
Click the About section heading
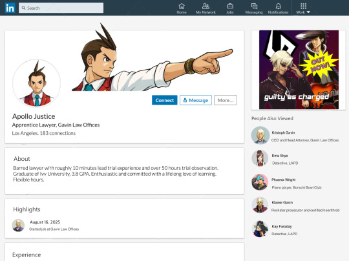tap(22, 159)
